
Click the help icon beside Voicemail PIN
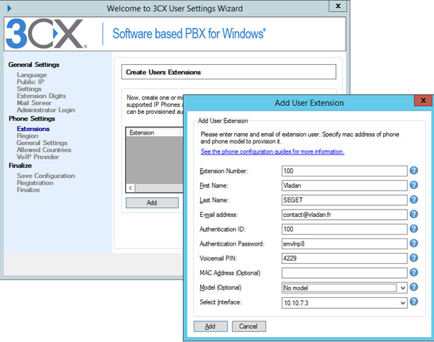pyautogui.click(x=413, y=258)
